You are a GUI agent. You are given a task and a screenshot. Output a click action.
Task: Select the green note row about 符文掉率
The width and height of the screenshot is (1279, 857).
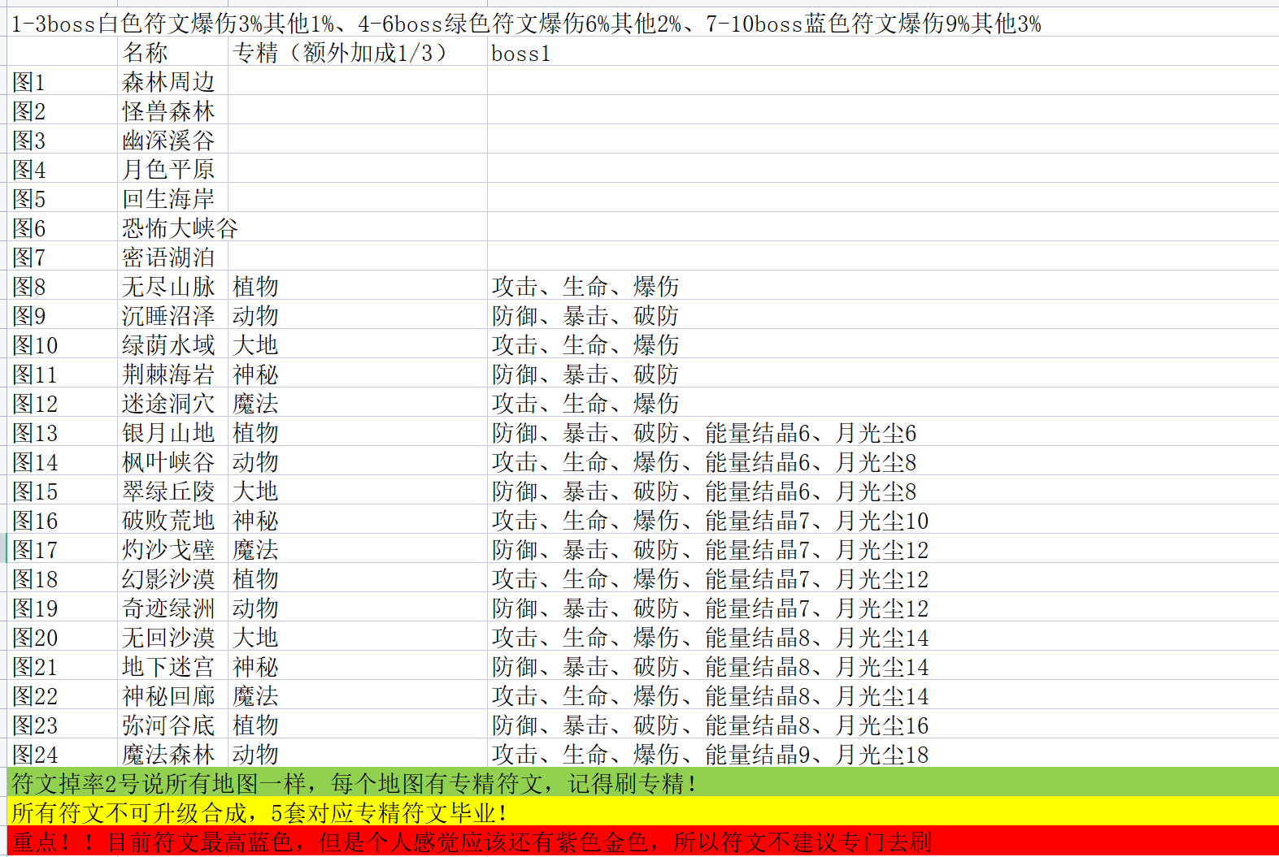pos(643,782)
